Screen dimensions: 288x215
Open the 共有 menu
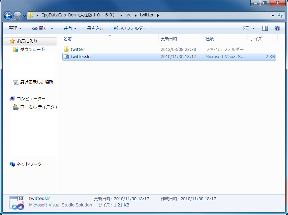70,28
